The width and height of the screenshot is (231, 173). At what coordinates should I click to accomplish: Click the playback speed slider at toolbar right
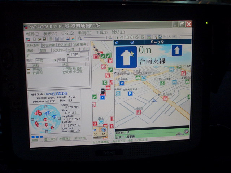pyautogui.click(x=185, y=36)
